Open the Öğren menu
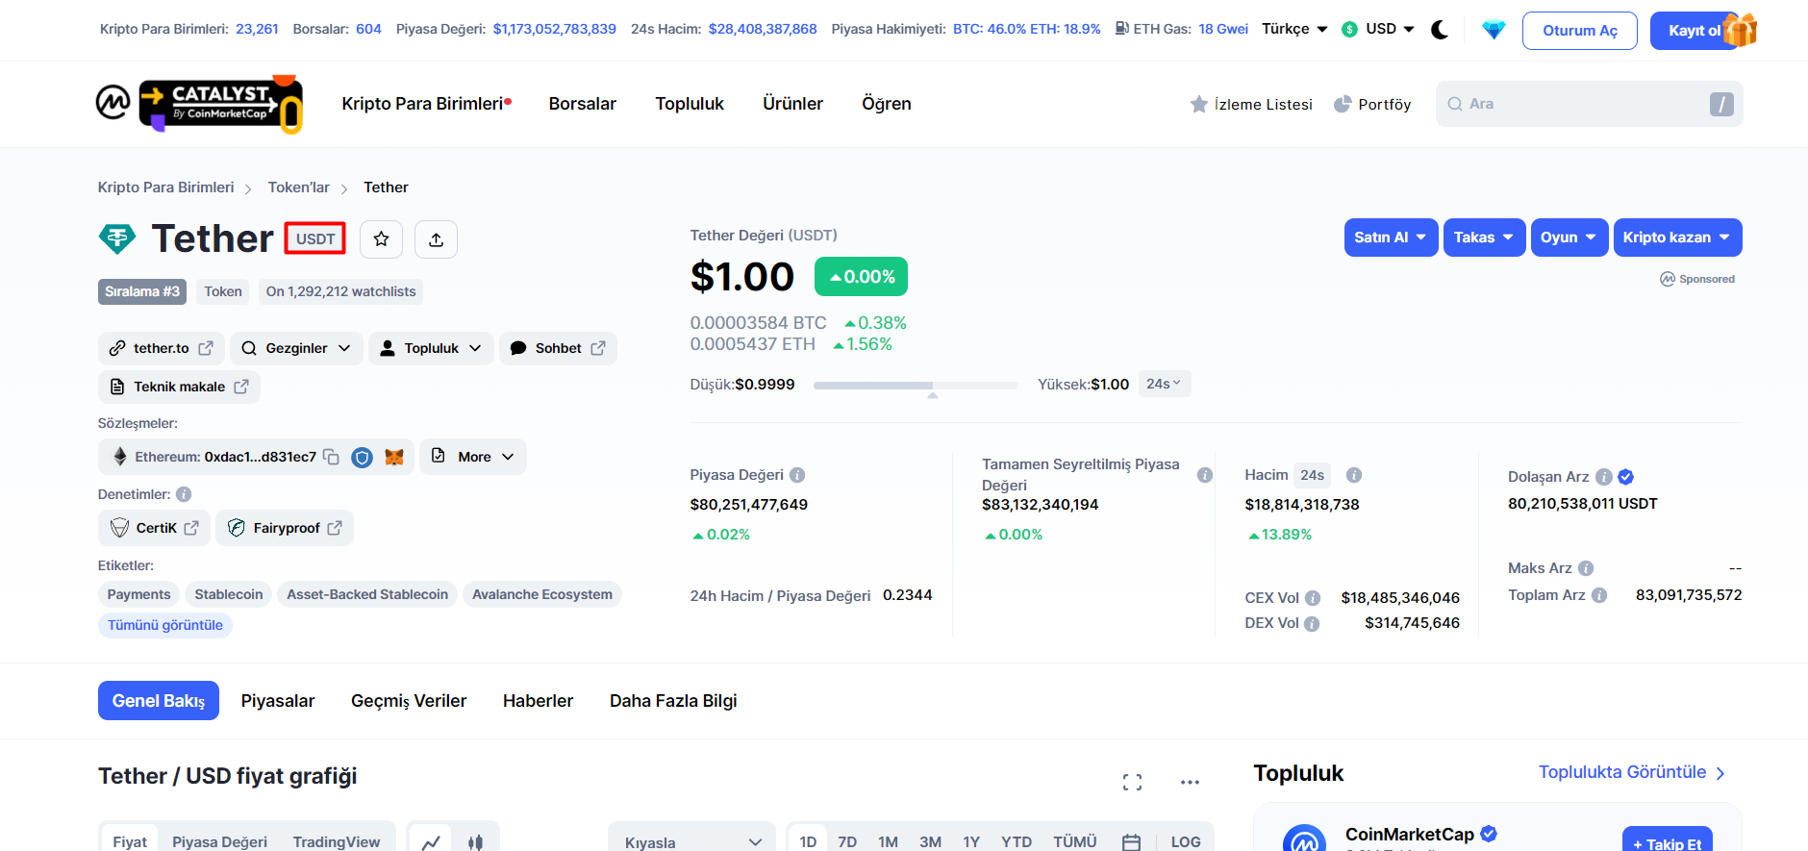 pos(886,104)
